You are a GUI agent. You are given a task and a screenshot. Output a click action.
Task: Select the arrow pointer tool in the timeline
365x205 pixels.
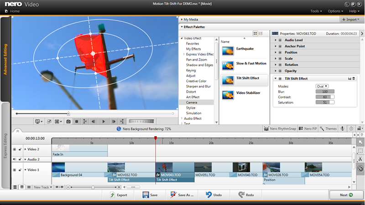(360, 142)
